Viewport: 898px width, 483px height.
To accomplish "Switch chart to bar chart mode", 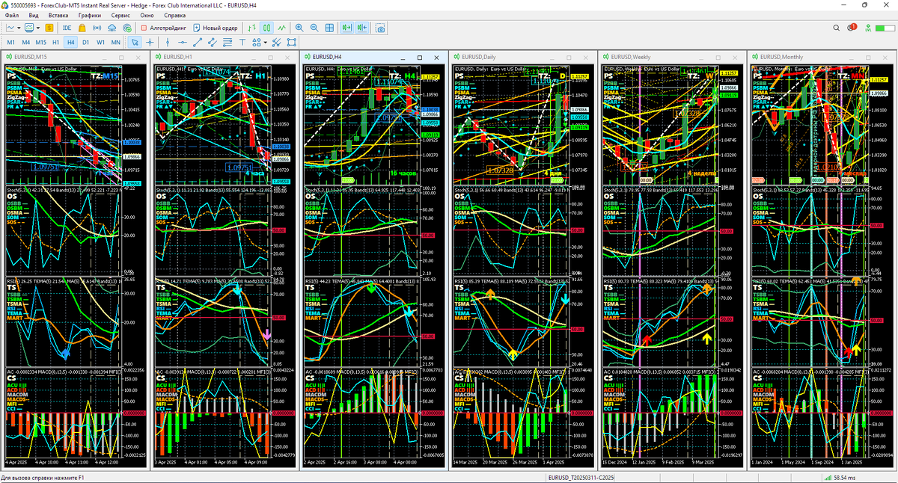I will (252, 28).
